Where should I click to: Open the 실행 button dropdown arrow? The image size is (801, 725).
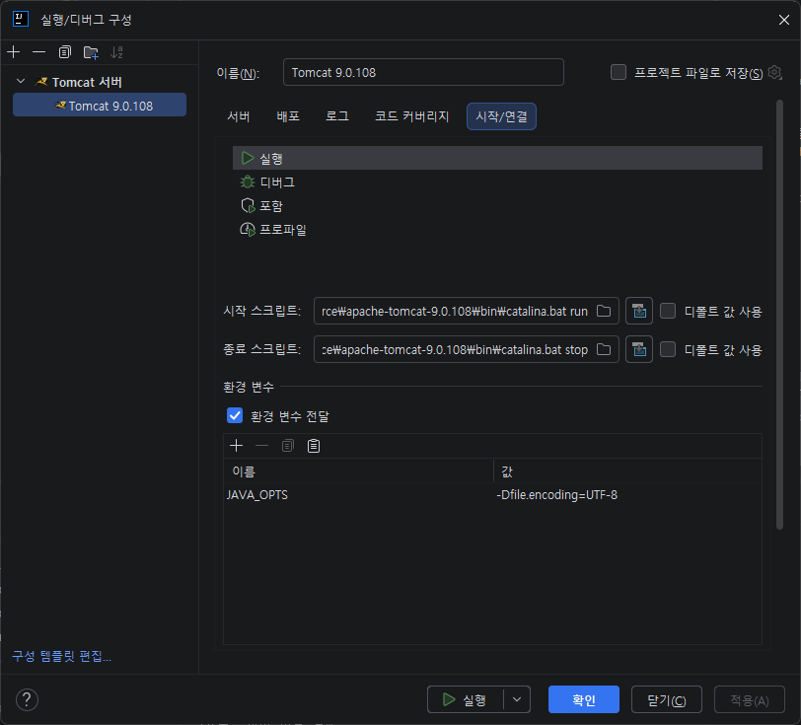point(517,699)
